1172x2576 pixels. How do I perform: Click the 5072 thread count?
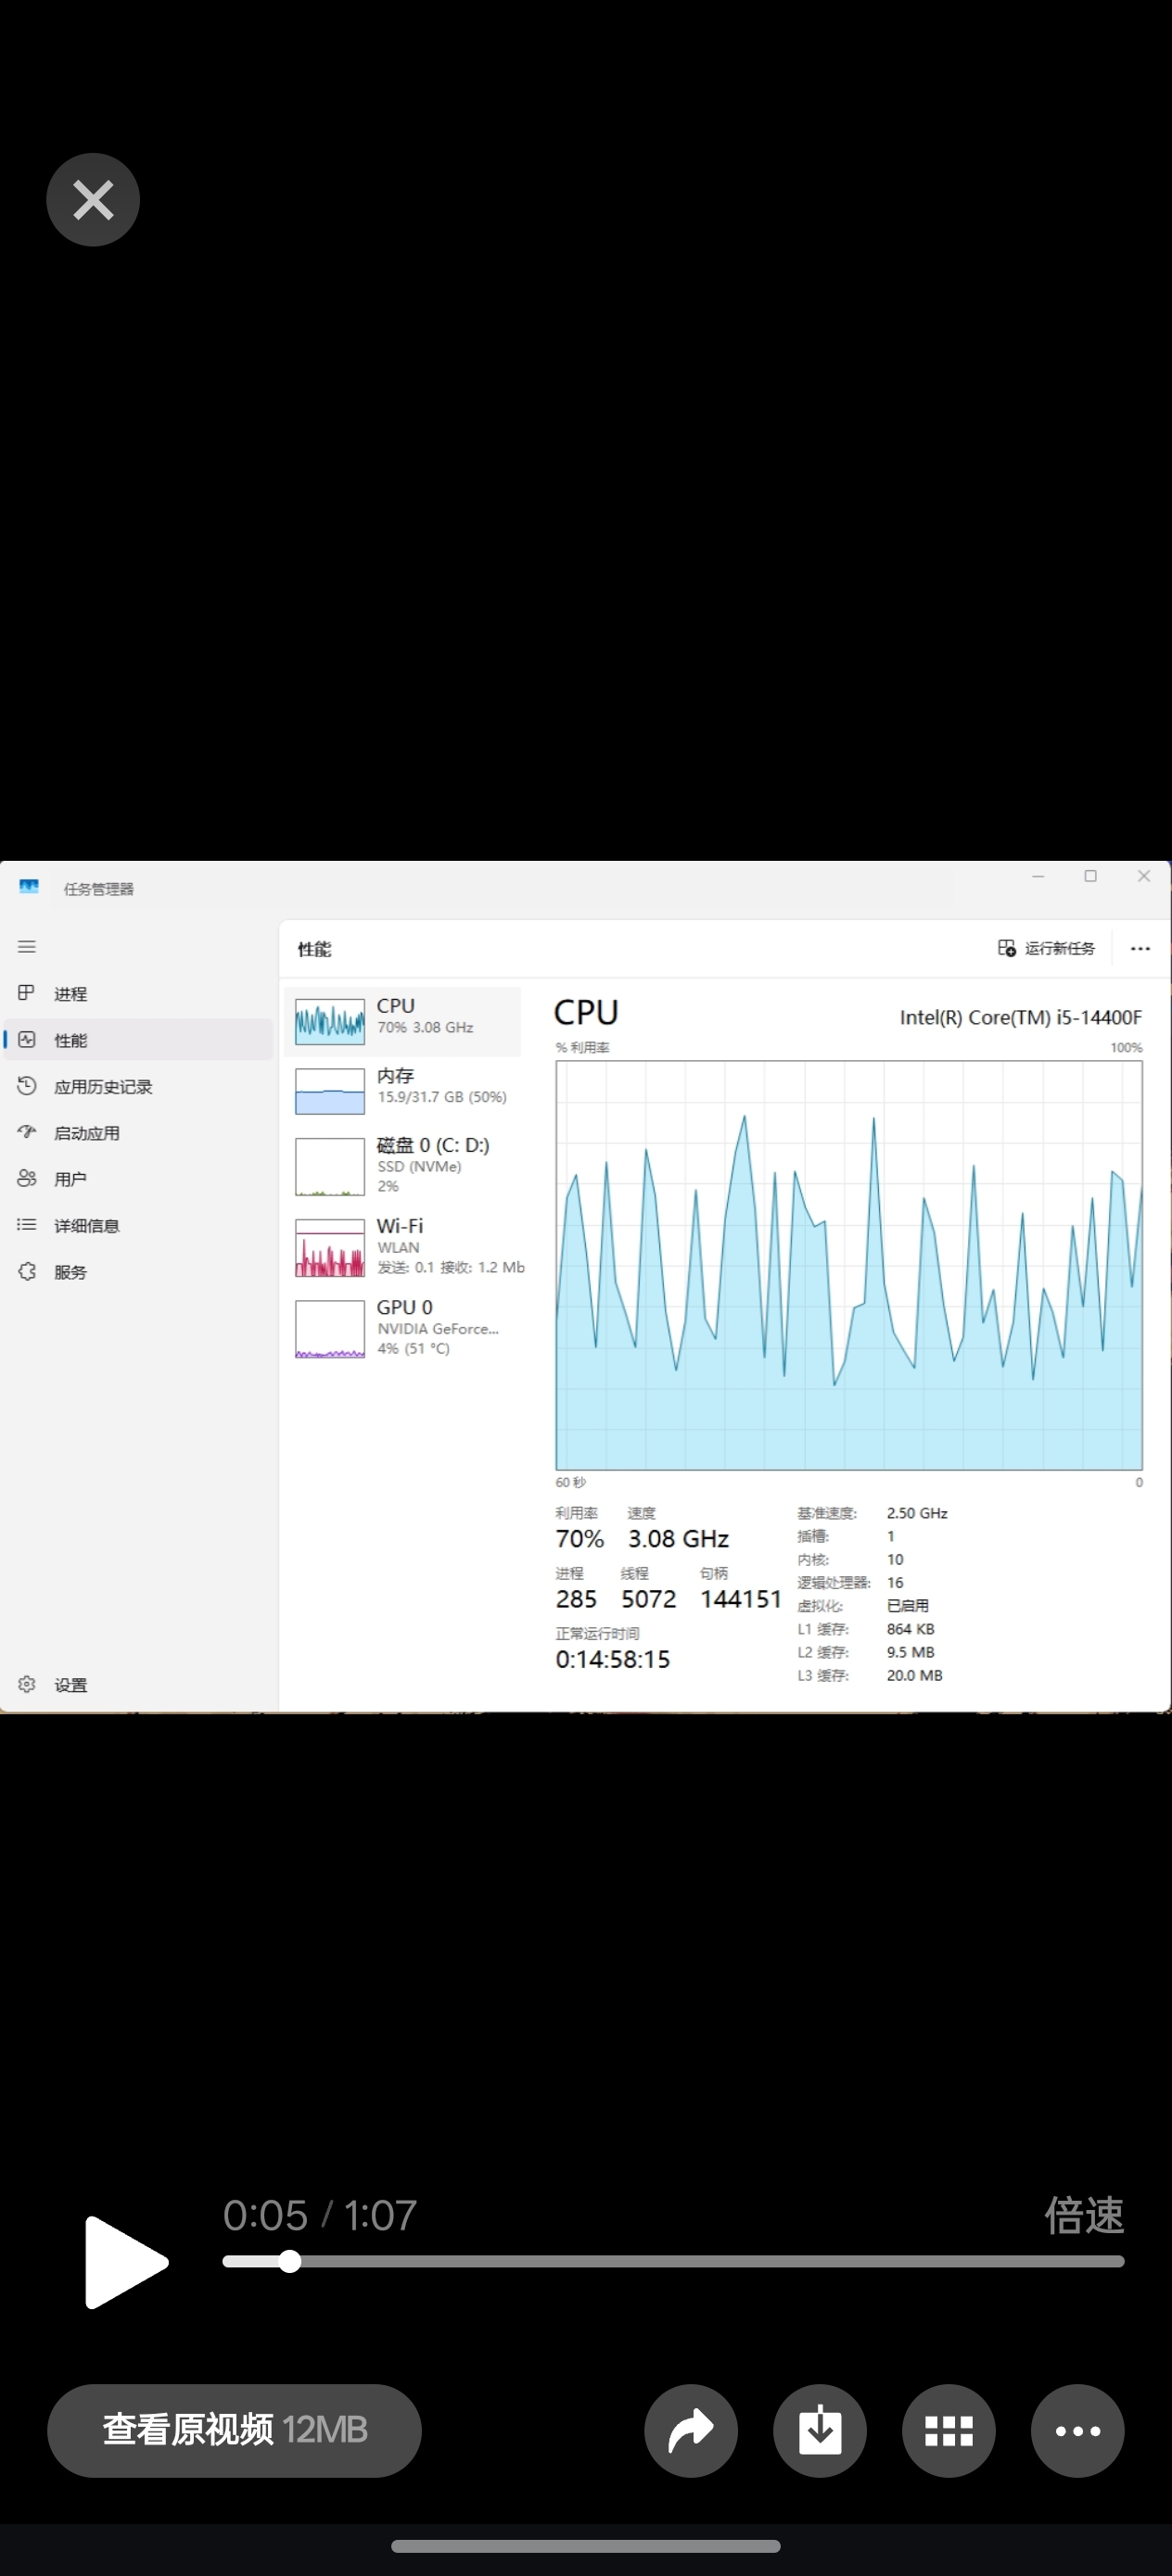click(x=648, y=1599)
